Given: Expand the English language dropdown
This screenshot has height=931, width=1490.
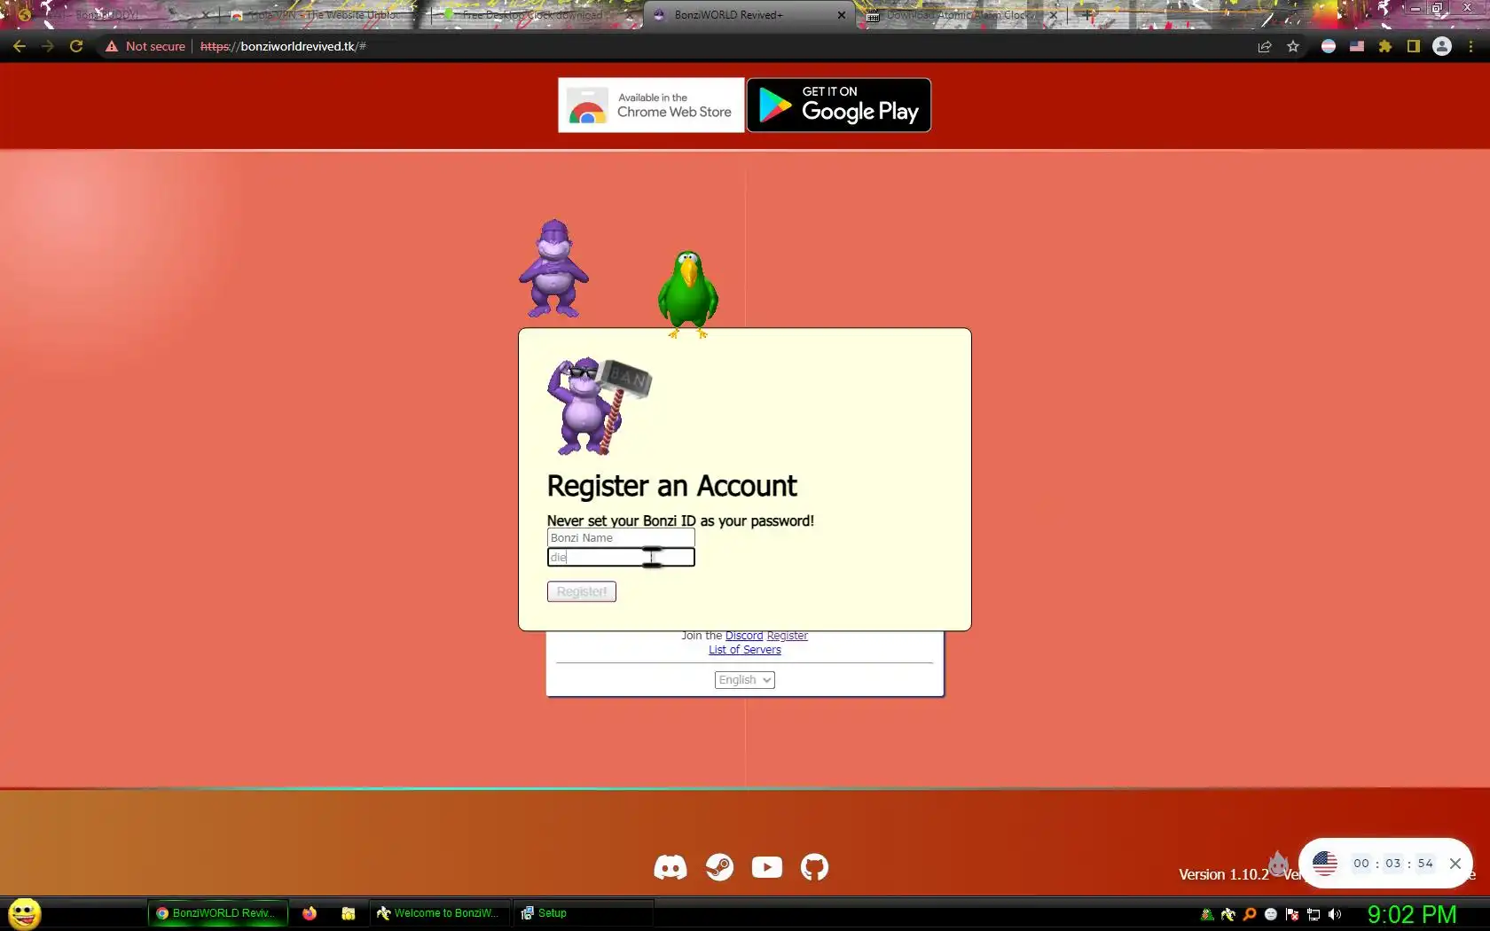Looking at the screenshot, I should pyautogui.click(x=745, y=680).
